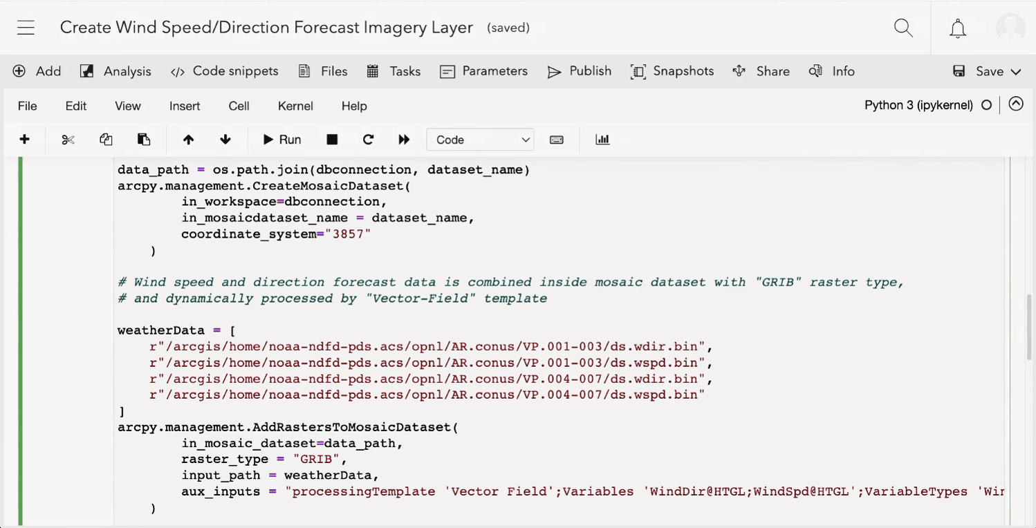Move the cell down with arrow
This screenshot has width=1036, height=528.
[x=225, y=140]
